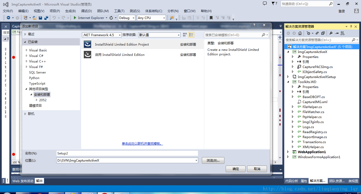Pin Solution Explorer with the pushpin icon
Screen dimensions: 361x194
pos(351,26)
